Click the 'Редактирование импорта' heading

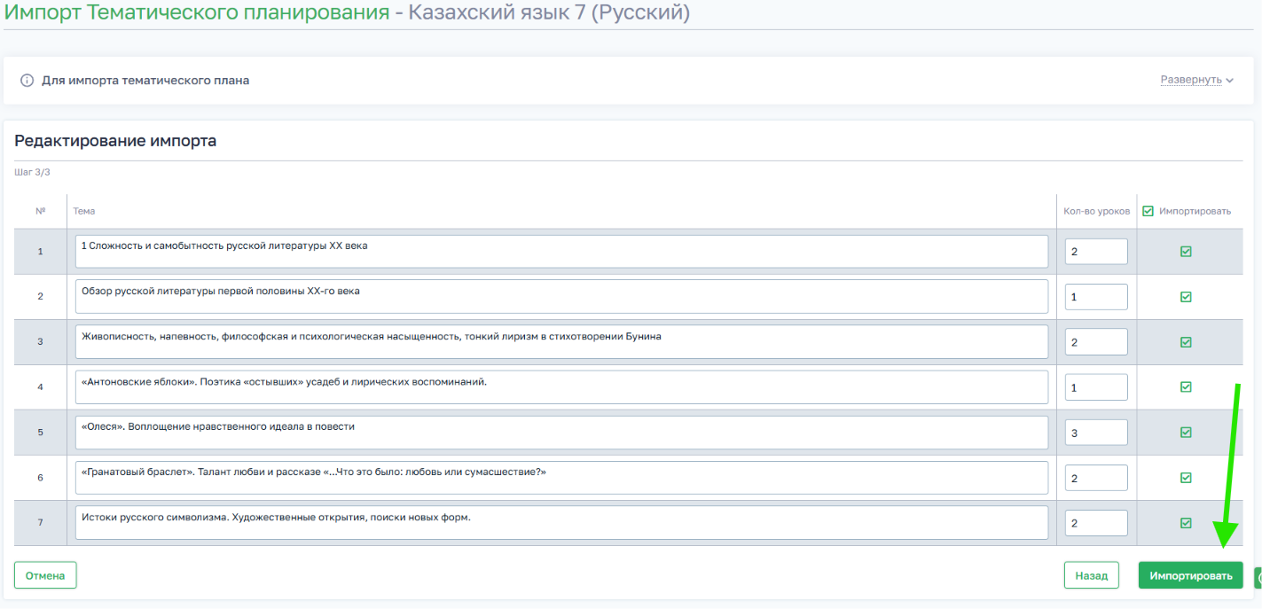(x=115, y=141)
